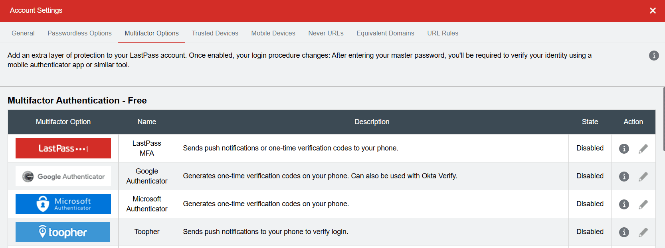Click Microsoft row description 'Generates one-time verification codes on your phone.'
This screenshot has width=665, height=248.
pyautogui.click(x=266, y=204)
